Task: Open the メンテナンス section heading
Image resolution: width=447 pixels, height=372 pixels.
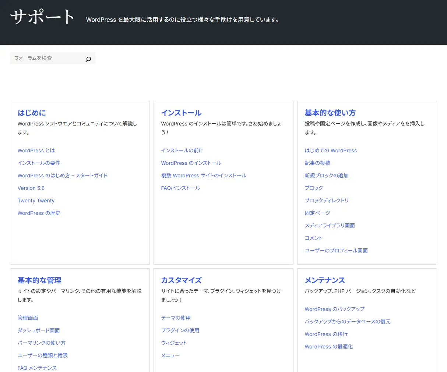Action: (x=325, y=280)
